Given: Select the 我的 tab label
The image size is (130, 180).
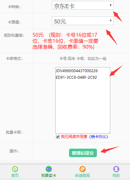Looking at the screenshot, I should [x=116, y=175].
